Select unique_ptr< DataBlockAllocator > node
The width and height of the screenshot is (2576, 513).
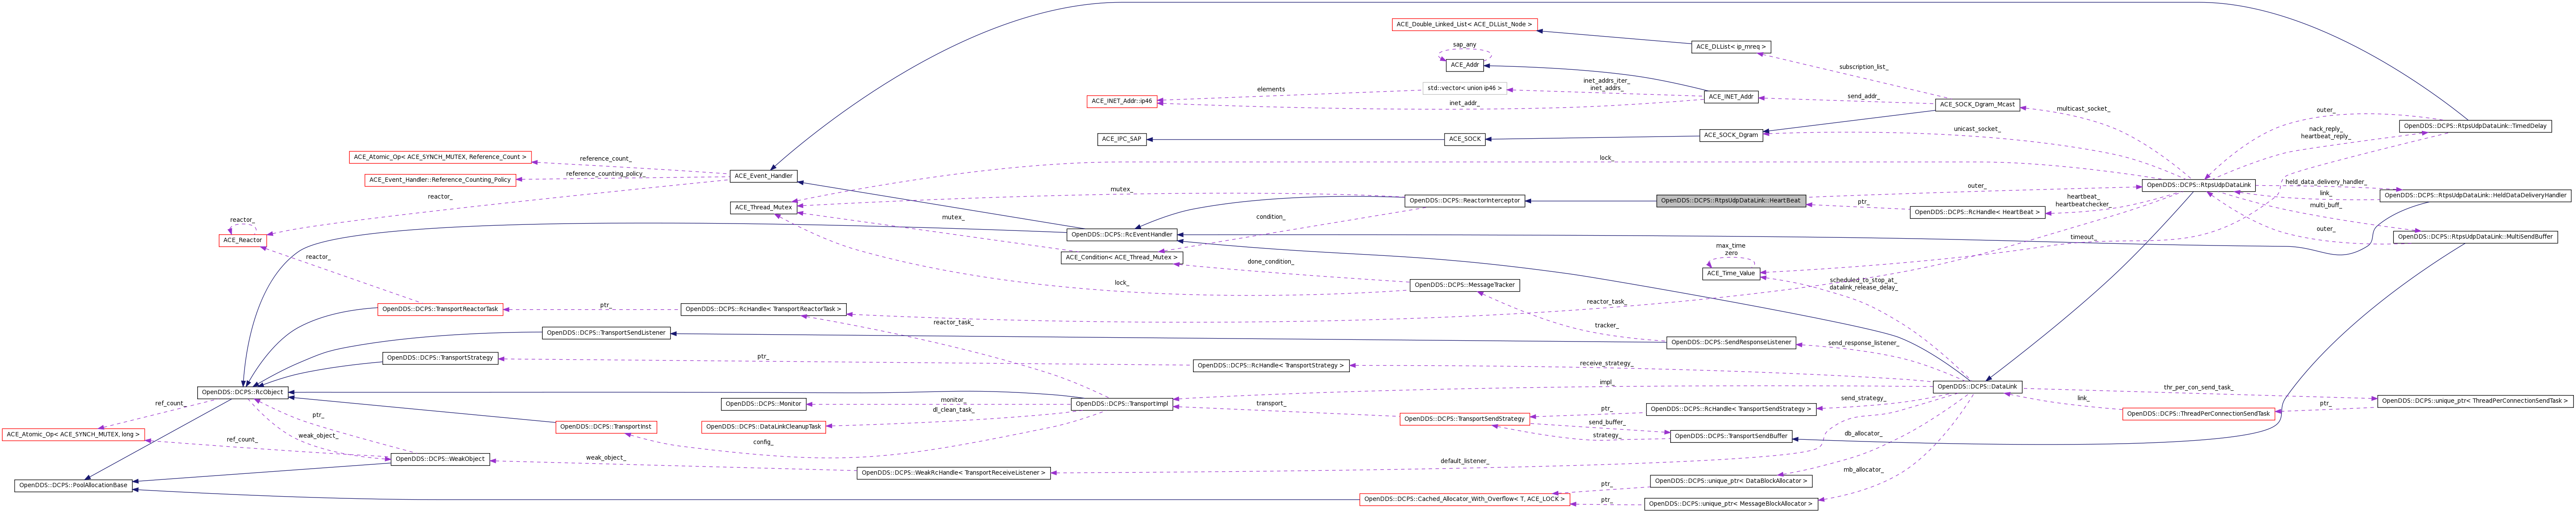coord(1731,481)
